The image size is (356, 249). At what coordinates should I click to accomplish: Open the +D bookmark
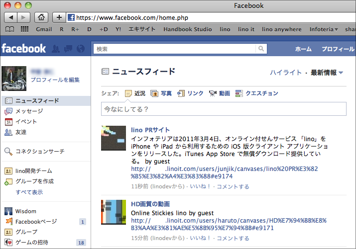coord(104,29)
